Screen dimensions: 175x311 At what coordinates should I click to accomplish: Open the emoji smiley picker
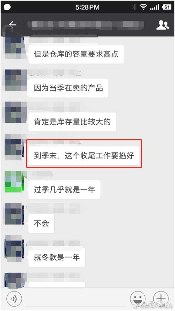(x=138, y=298)
